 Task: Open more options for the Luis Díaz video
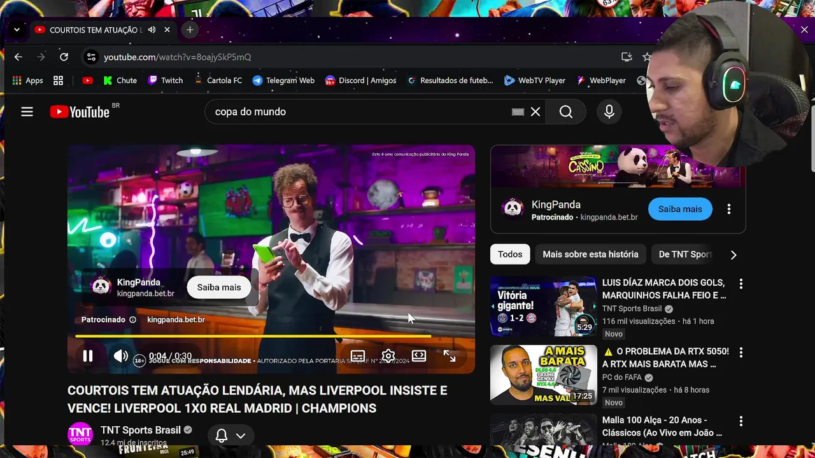click(741, 284)
